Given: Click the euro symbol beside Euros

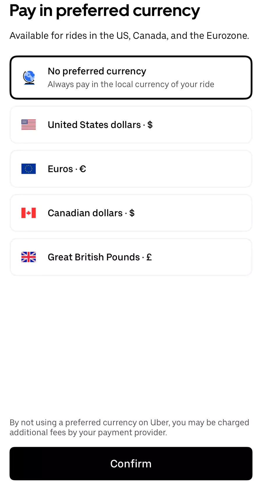Looking at the screenshot, I should (83, 169).
